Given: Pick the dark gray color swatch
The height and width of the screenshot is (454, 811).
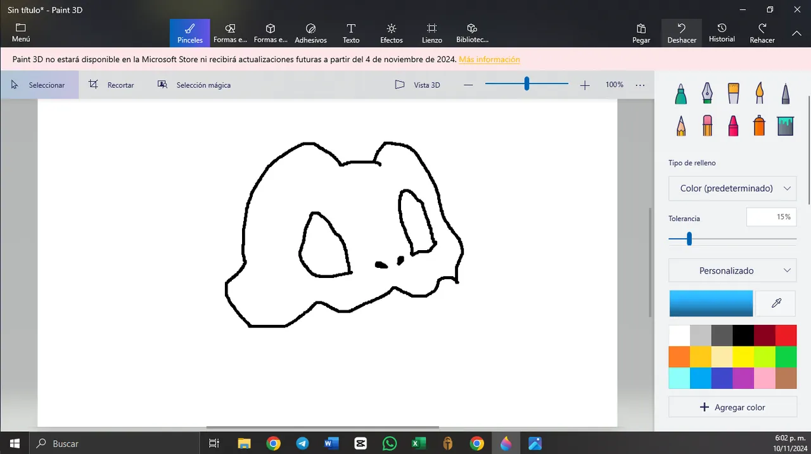Looking at the screenshot, I should (x=722, y=336).
